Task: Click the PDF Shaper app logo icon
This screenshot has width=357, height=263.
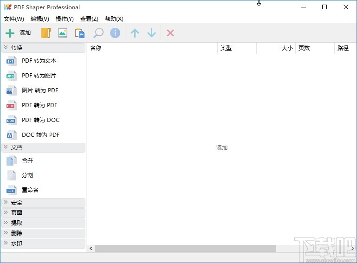Action: (8, 7)
